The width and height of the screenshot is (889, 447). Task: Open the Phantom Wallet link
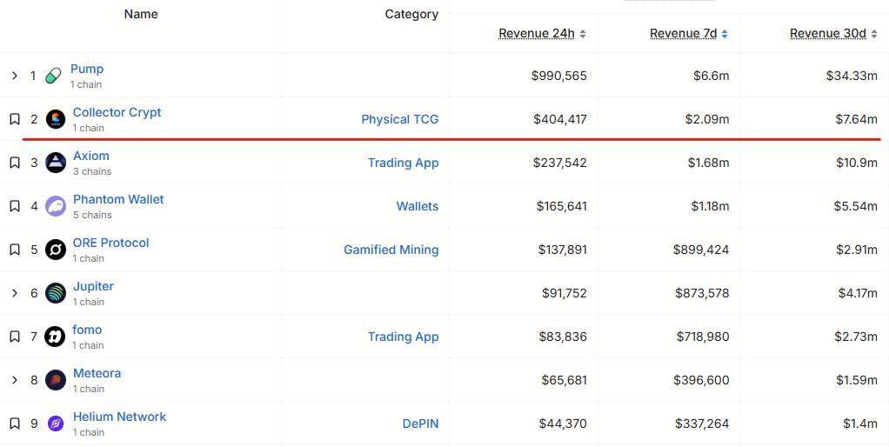coord(118,199)
